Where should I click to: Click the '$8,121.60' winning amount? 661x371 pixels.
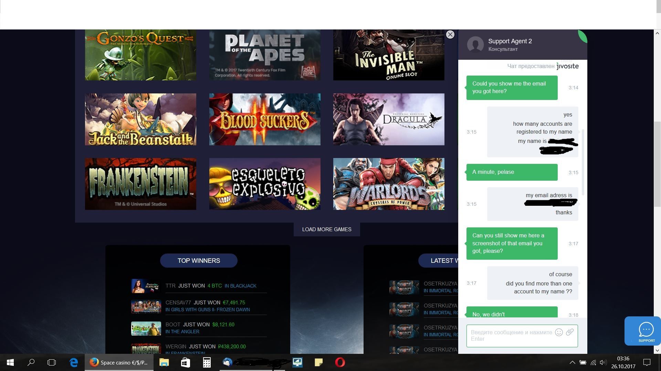point(223,325)
